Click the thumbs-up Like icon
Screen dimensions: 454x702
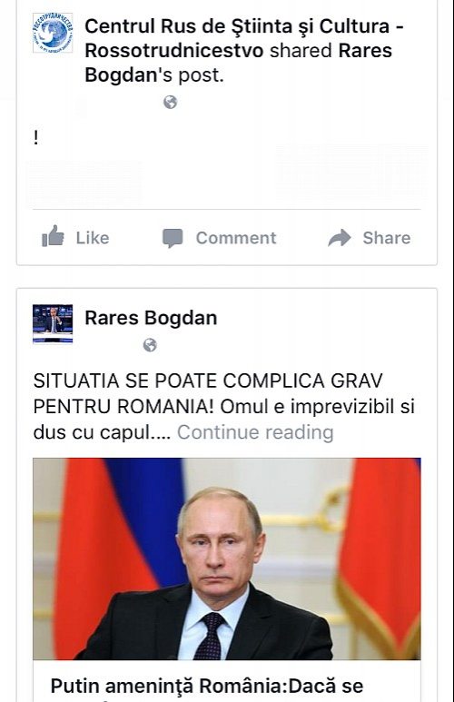(53, 236)
